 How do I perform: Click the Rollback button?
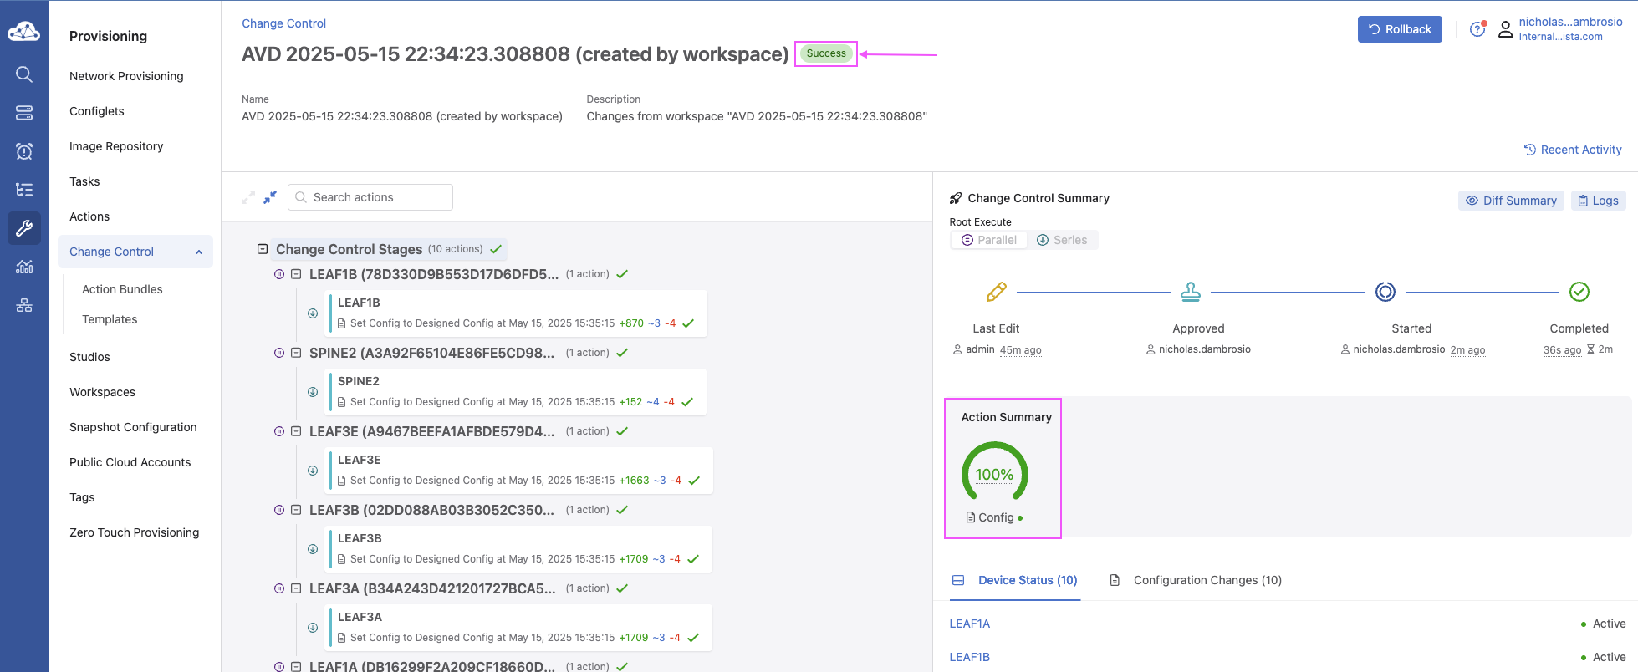(x=1399, y=29)
